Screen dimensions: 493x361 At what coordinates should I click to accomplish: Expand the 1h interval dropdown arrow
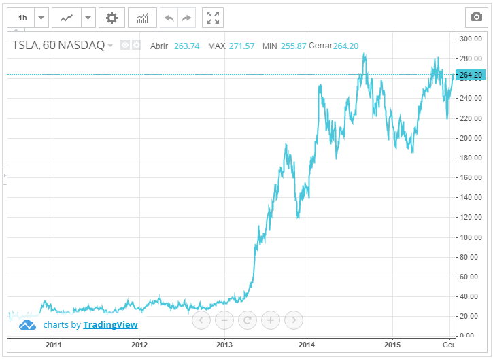(x=41, y=18)
